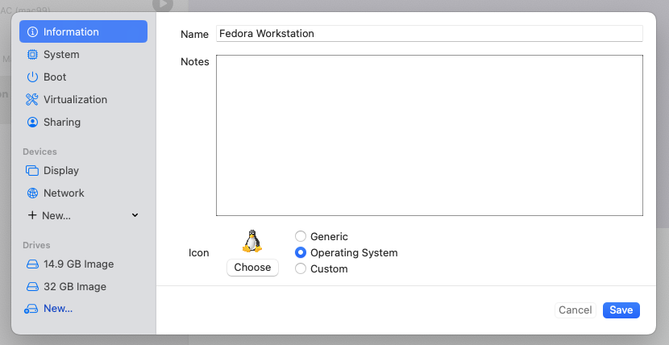Add a new drive via New...

(57, 309)
